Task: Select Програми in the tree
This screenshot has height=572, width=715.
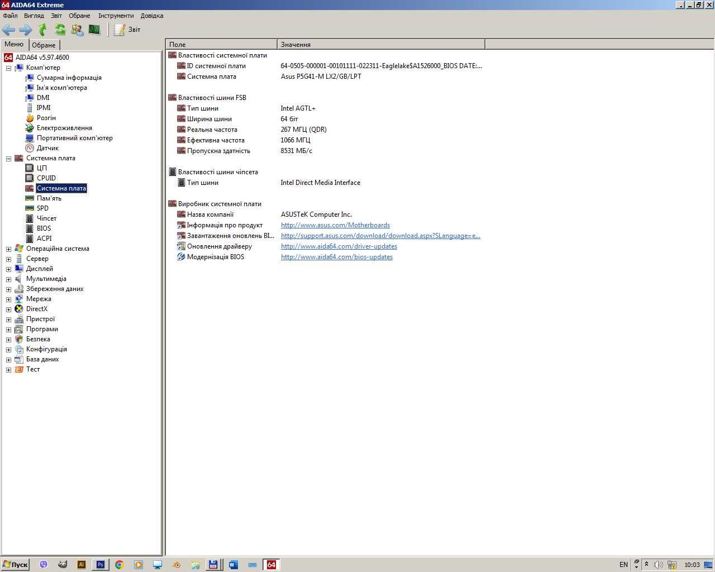Action: 42,329
